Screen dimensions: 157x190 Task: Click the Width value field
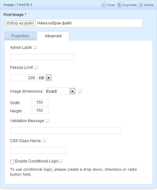pos(39,102)
